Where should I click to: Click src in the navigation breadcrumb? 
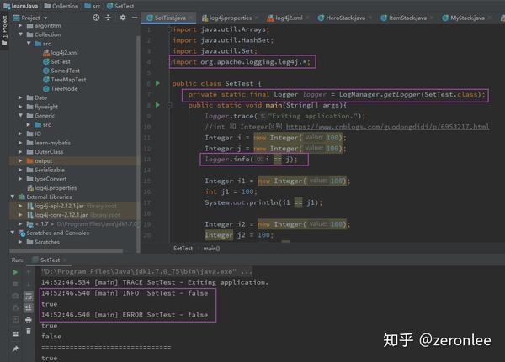point(93,6)
